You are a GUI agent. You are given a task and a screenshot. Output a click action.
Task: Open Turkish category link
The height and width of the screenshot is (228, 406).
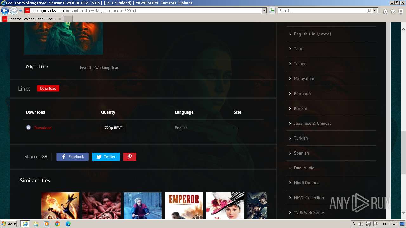coord(301,138)
